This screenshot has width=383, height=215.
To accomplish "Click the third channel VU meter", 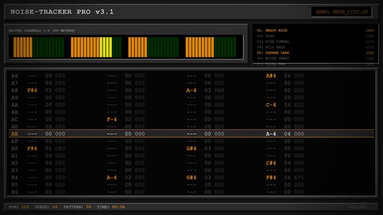I will pyautogui.click(x=154, y=47).
